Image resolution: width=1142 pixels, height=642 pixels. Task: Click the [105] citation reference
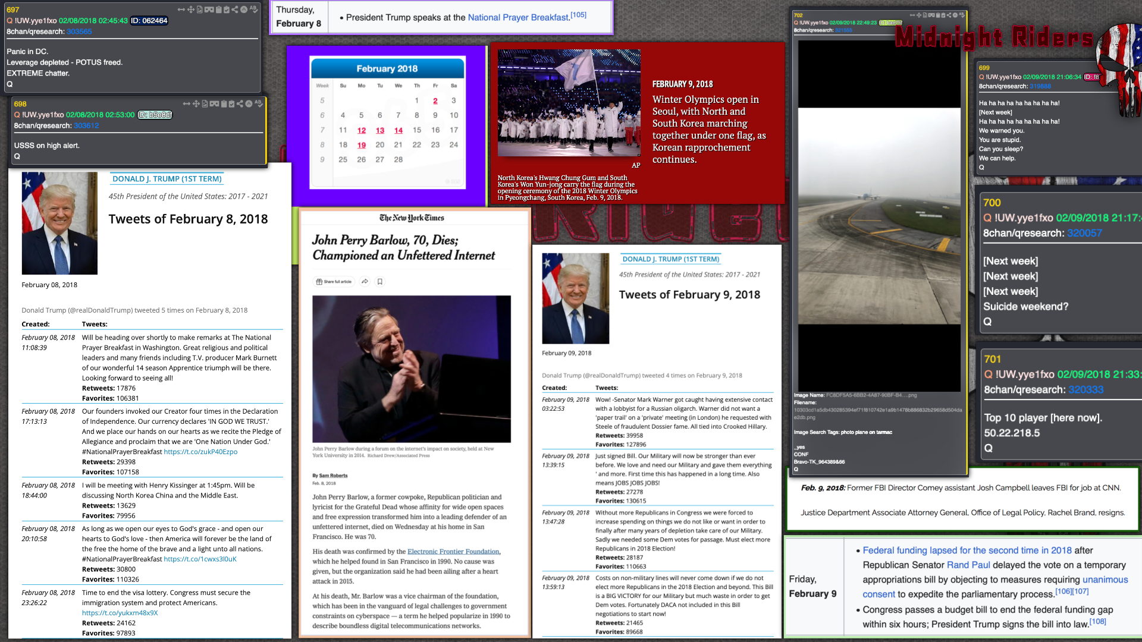pyautogui.click(x=578, y=15)
